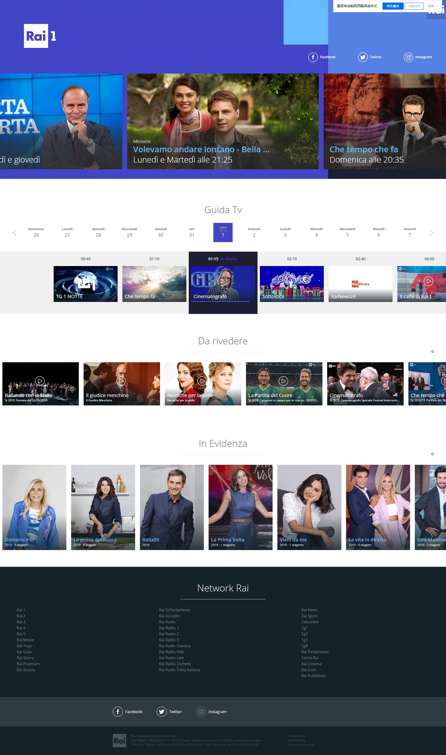
Task: Open Twitter icon in header
Action: coord(363,57)
